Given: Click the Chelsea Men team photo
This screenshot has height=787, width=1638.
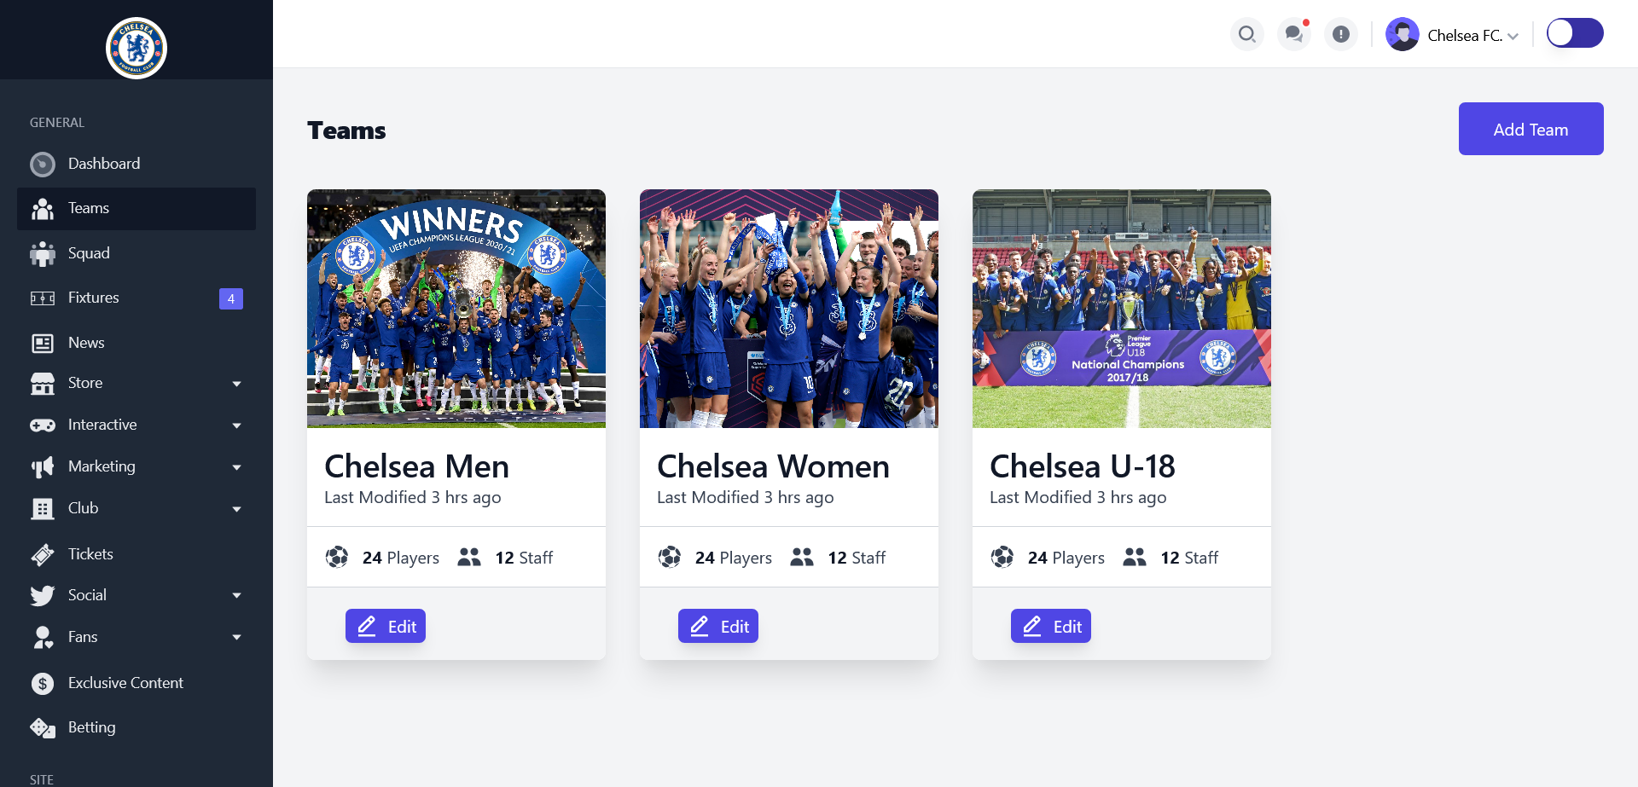Looking at the screenshot, I should (x=456, y=309).
